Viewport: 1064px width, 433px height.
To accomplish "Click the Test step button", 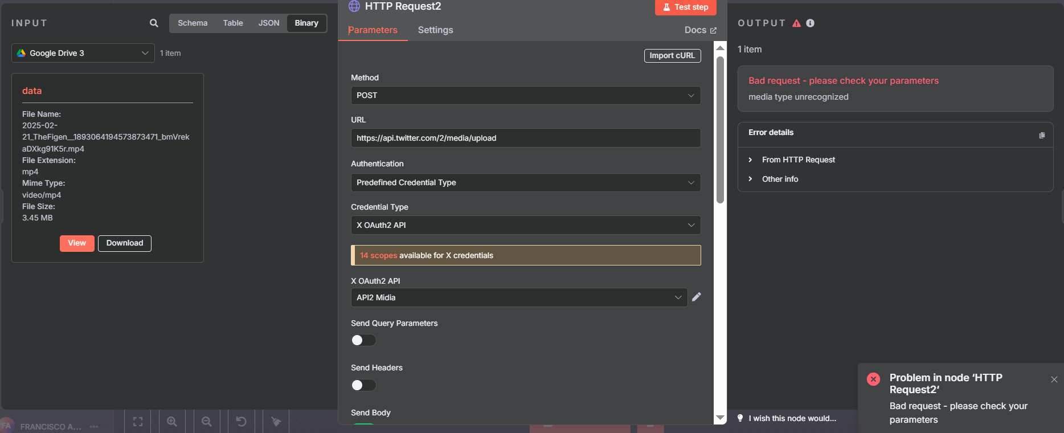I will 685,7.
